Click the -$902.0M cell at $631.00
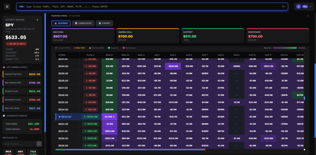Image resolution: width=316 pixels, height=155 pixels. [110, 131]
